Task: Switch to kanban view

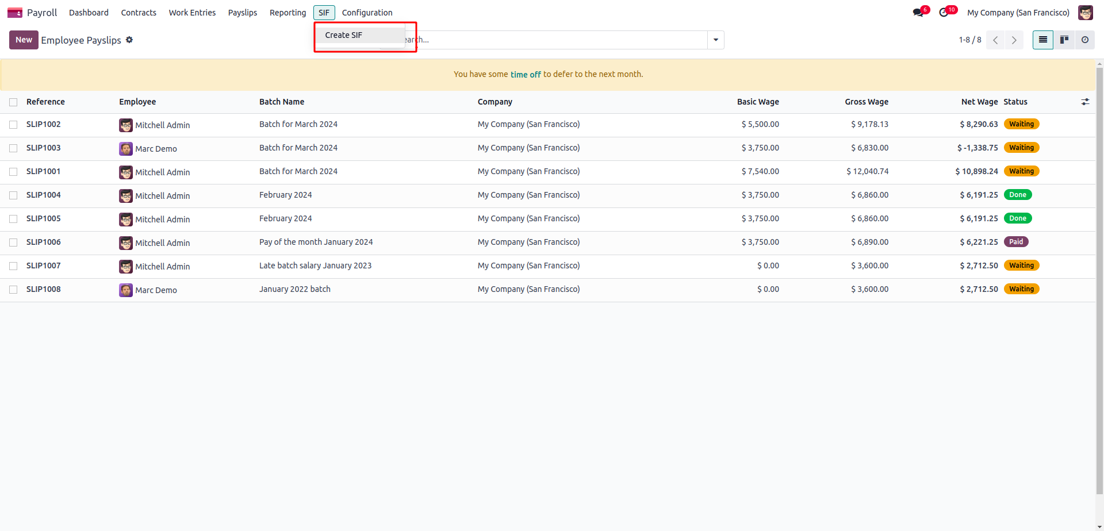Action: [x=1064, y=40]
